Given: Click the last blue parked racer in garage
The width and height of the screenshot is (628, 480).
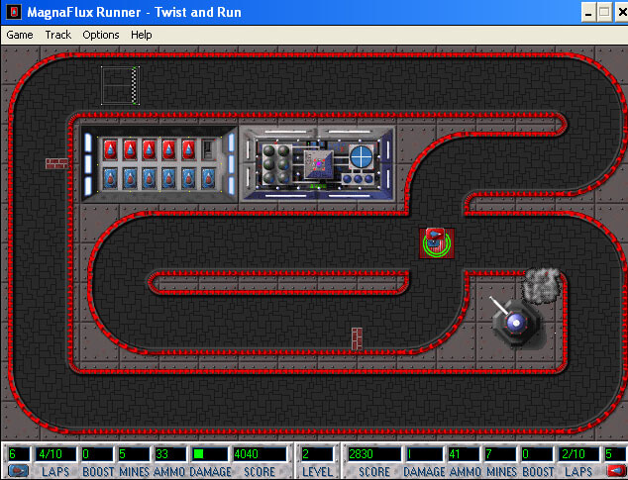Looking at the screenshot, I should click(208, 178).
